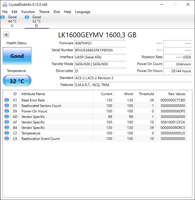
Task: Click the Threshold column header
Action: click(145, 94)
